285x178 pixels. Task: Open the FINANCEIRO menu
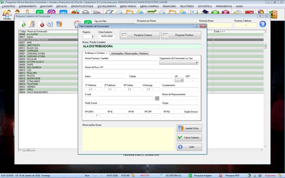click(169, 6)
